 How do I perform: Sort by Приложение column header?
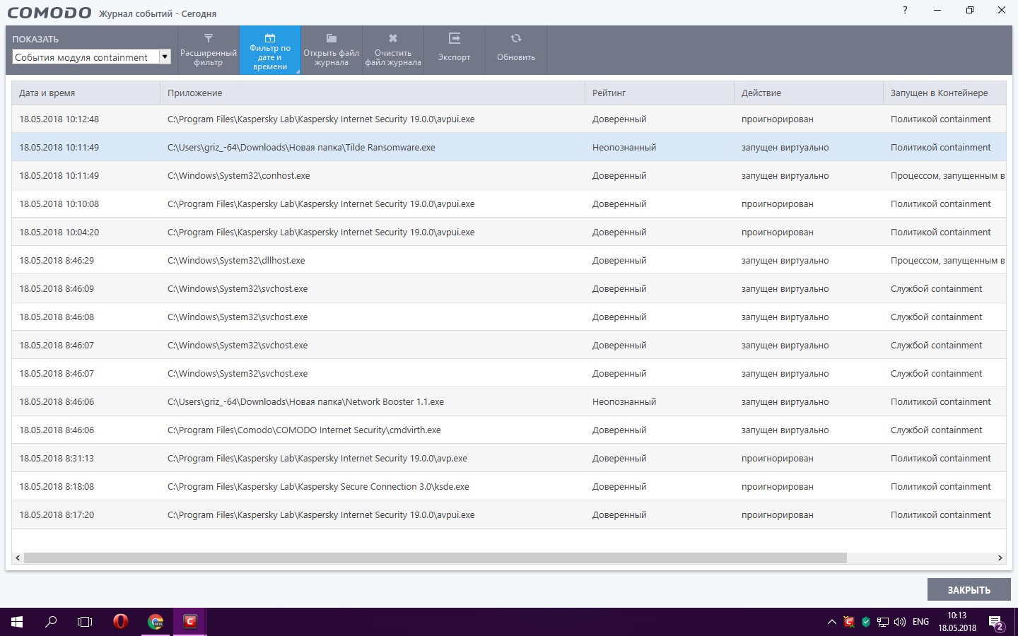[x=372, y=93]
